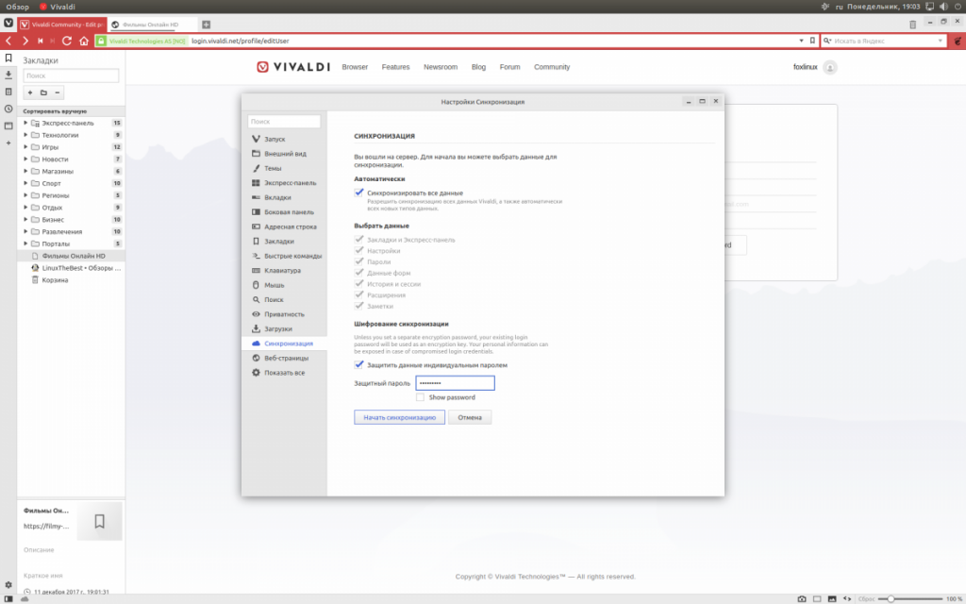This screenshot has width=966, height=604.
Task: Toggle Заметки sync checkbox
Action: point(359,306)
